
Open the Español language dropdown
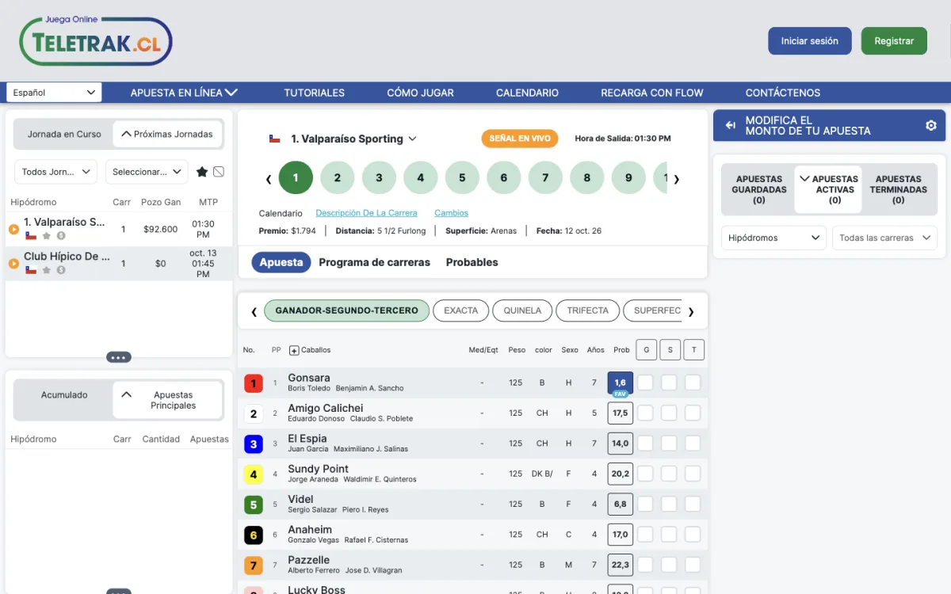(x=54, y=93)
